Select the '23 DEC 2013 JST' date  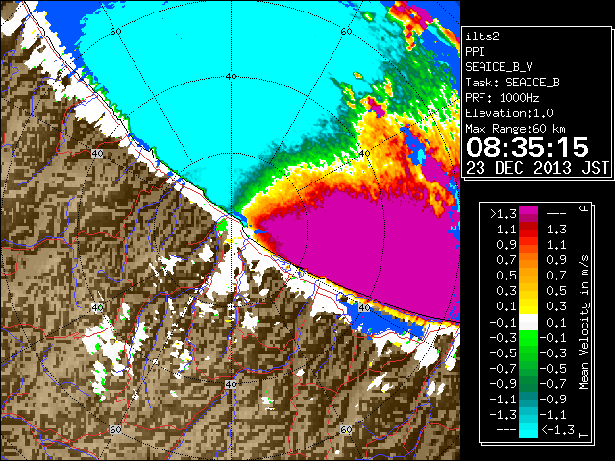[537, 168]
